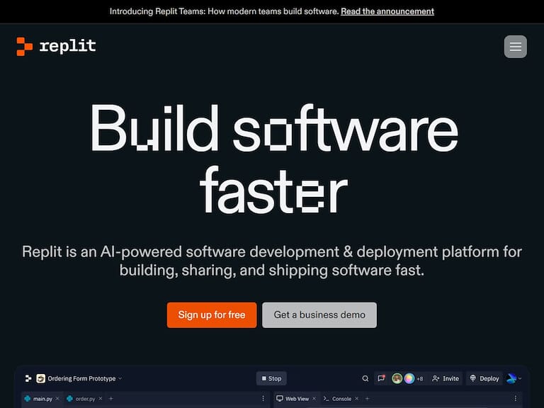Open the three-dot menu beside the Console tab
The image size is (544, 408).
(x=521, y=399)
